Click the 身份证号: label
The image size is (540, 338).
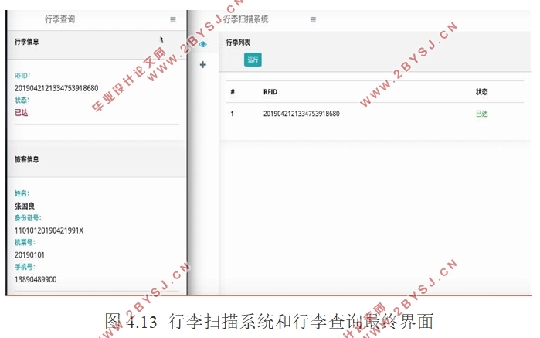click(28, 218)
